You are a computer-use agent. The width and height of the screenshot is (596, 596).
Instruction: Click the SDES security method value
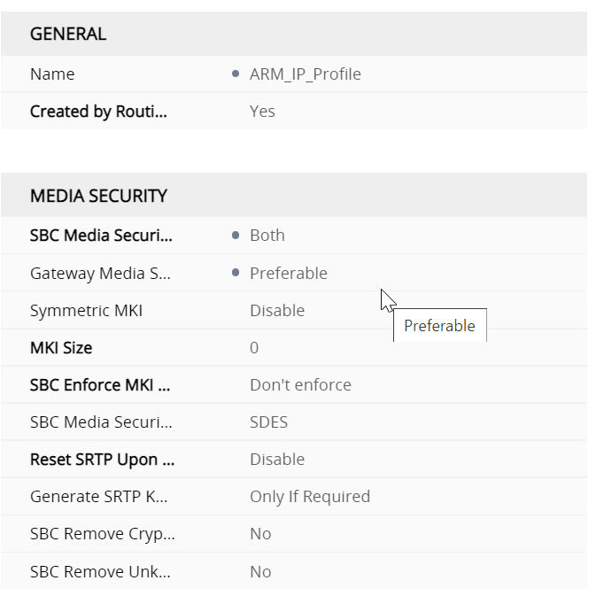(x=268, y=422)
